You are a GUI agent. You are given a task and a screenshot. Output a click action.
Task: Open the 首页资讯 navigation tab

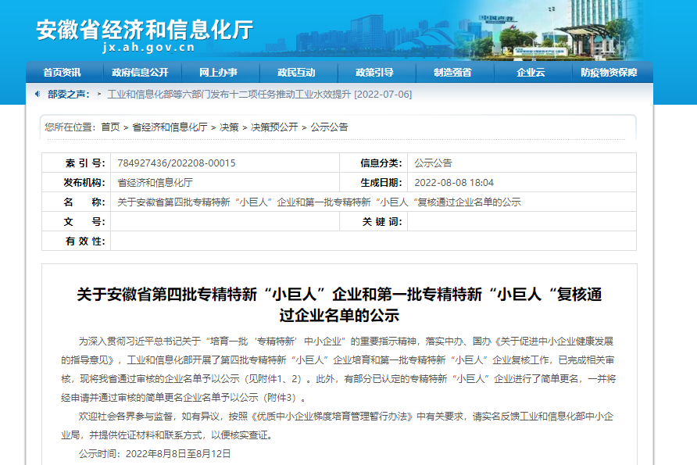tap(62, 73)
